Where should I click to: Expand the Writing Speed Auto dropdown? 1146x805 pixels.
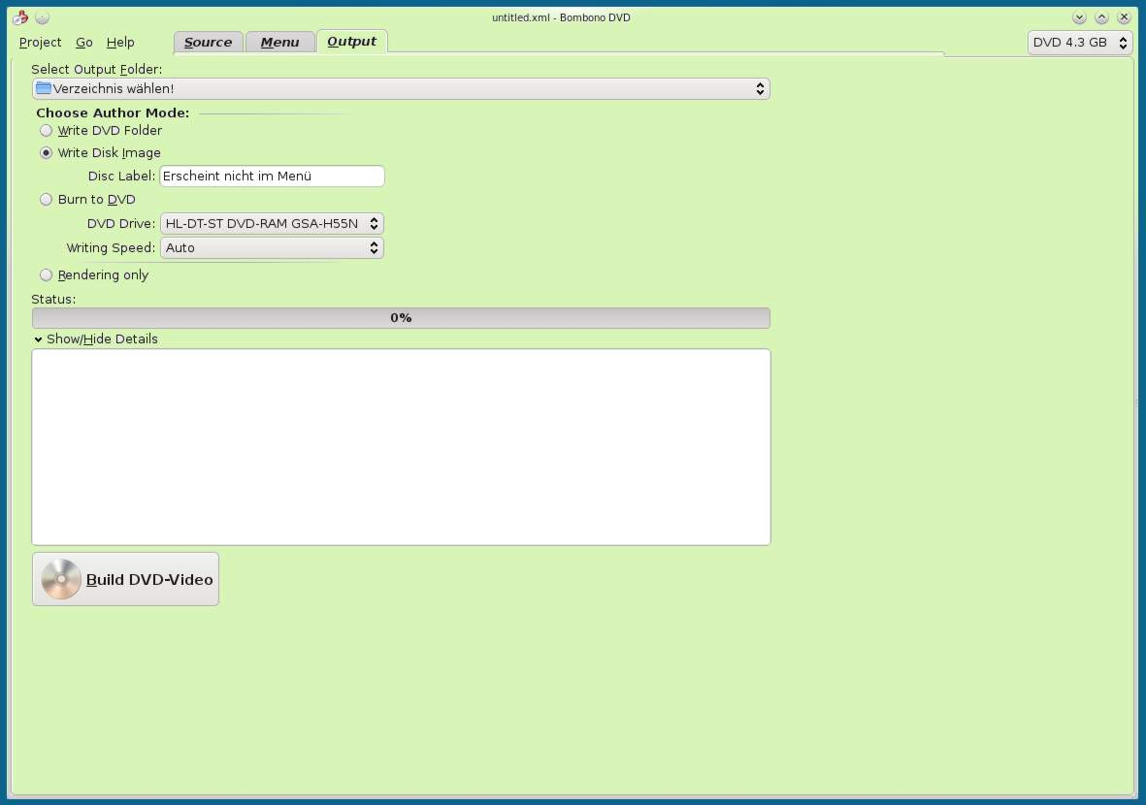pyautogui.click(x=272, y=247)
